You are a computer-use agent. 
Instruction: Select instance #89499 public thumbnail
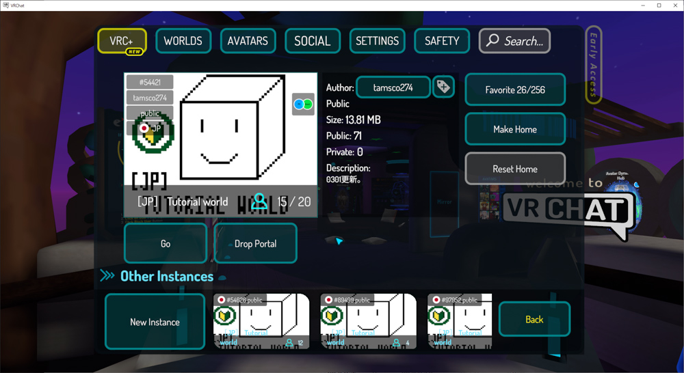(369, 321)
